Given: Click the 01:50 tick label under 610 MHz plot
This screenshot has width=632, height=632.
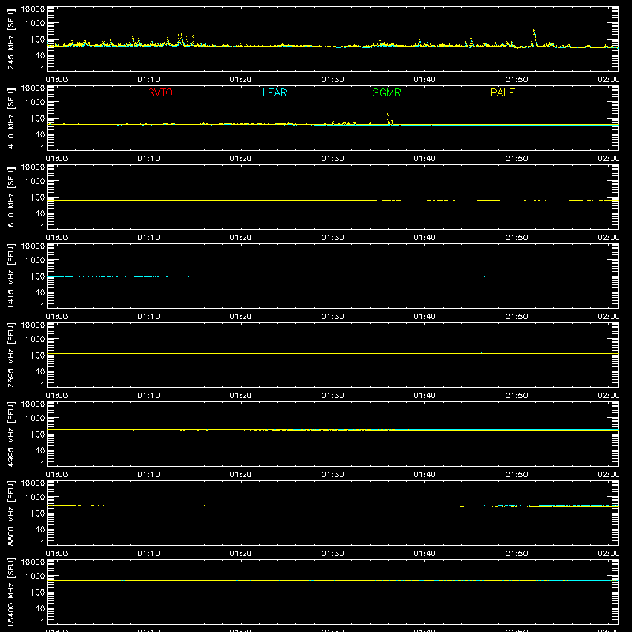Looking at the screenshot, I should [517, 238].
